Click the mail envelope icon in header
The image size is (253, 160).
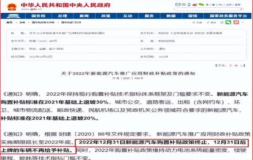point(178,5)
